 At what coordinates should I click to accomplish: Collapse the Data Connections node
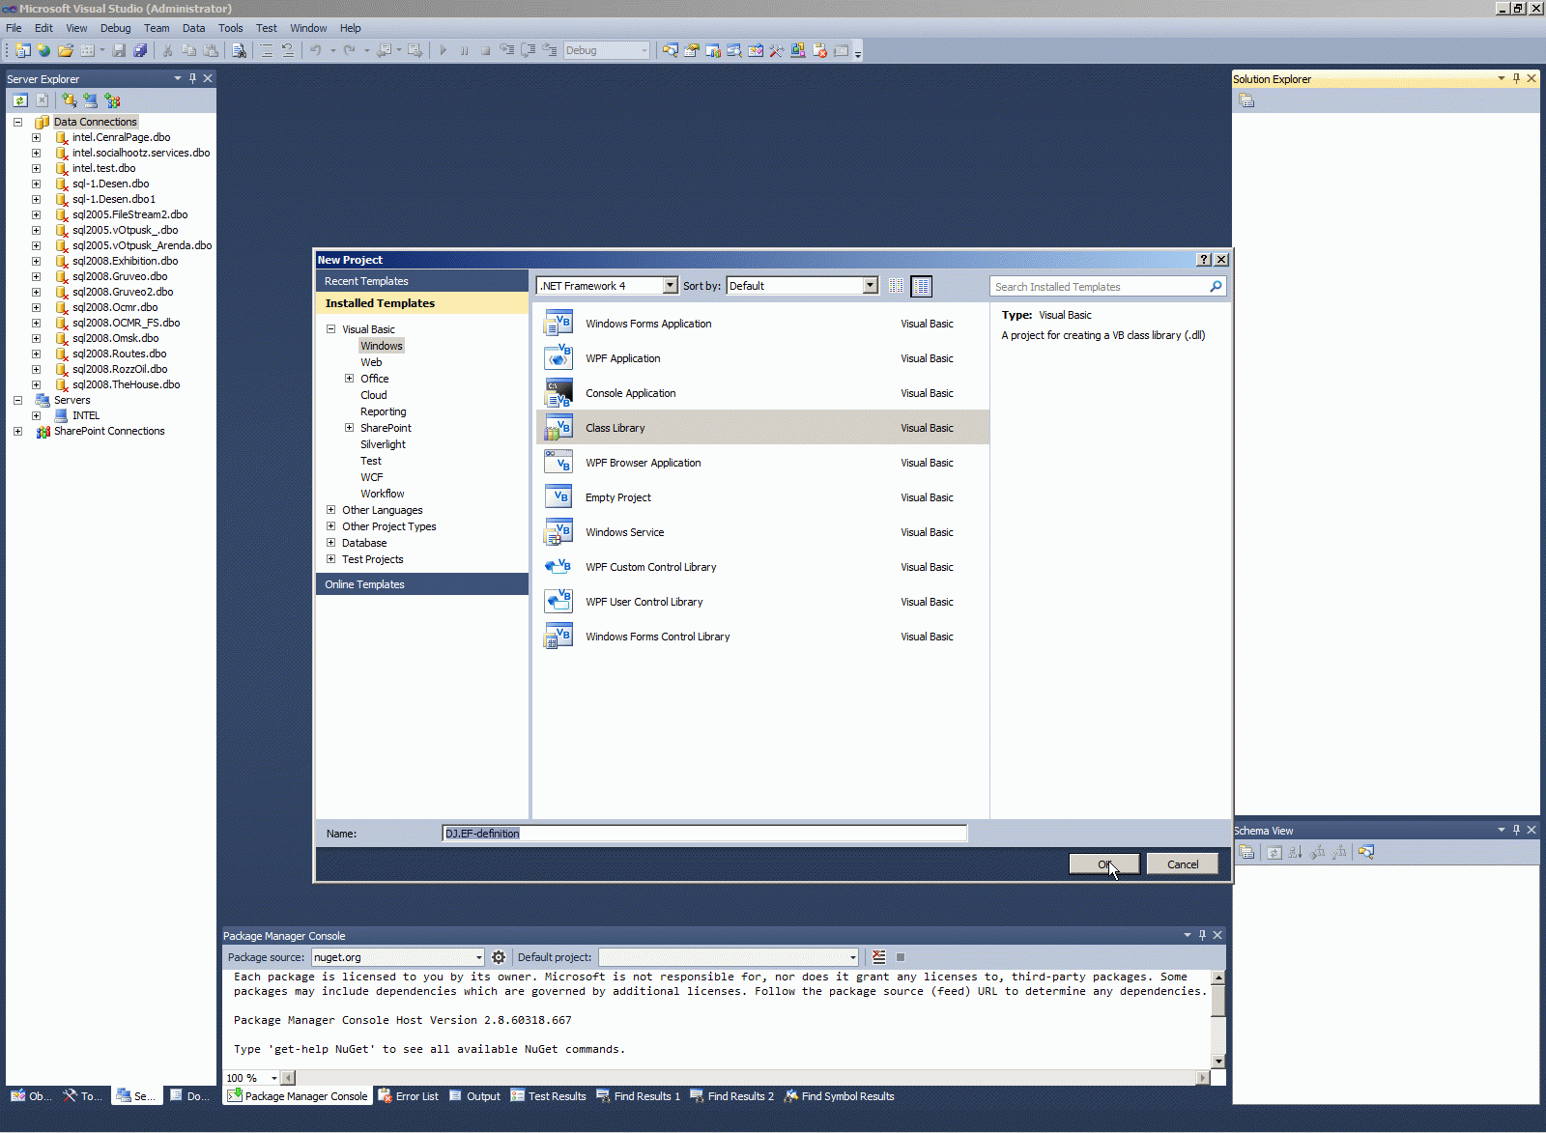click(17, 122)
